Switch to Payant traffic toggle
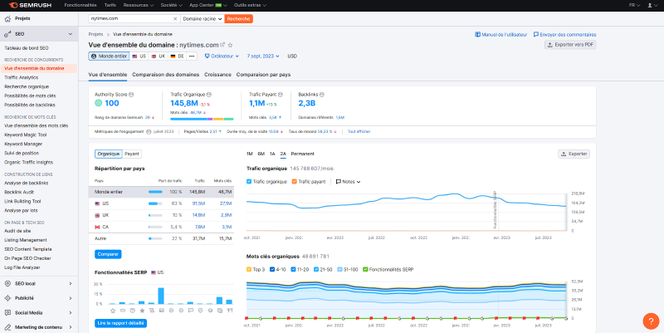 tap(132, 154)
